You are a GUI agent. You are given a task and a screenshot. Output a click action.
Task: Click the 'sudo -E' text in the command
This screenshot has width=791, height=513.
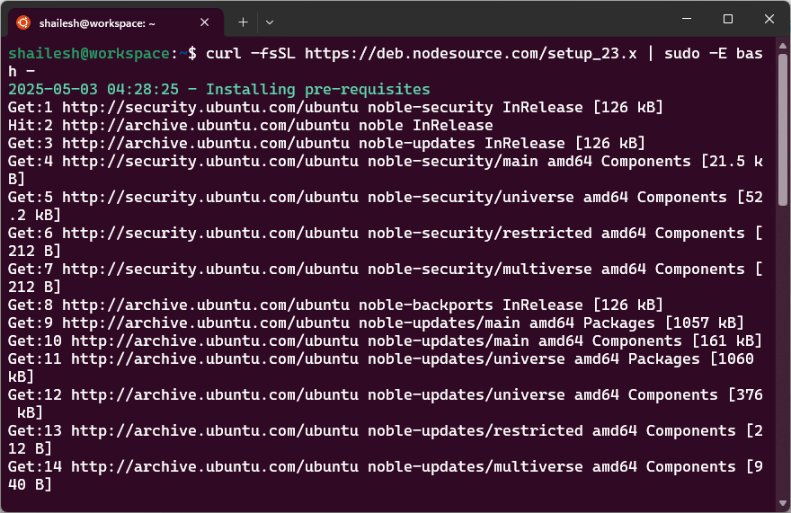click(696, 54)
